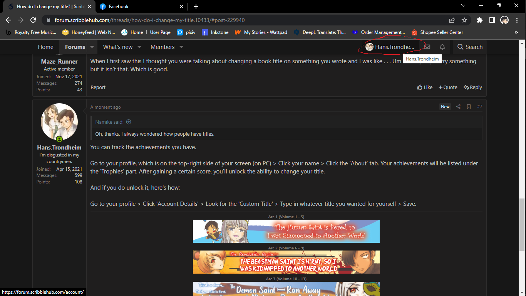Open browser extensions puzzle icon
Viewport: 526px width, 296px height.
click(480, 20)
